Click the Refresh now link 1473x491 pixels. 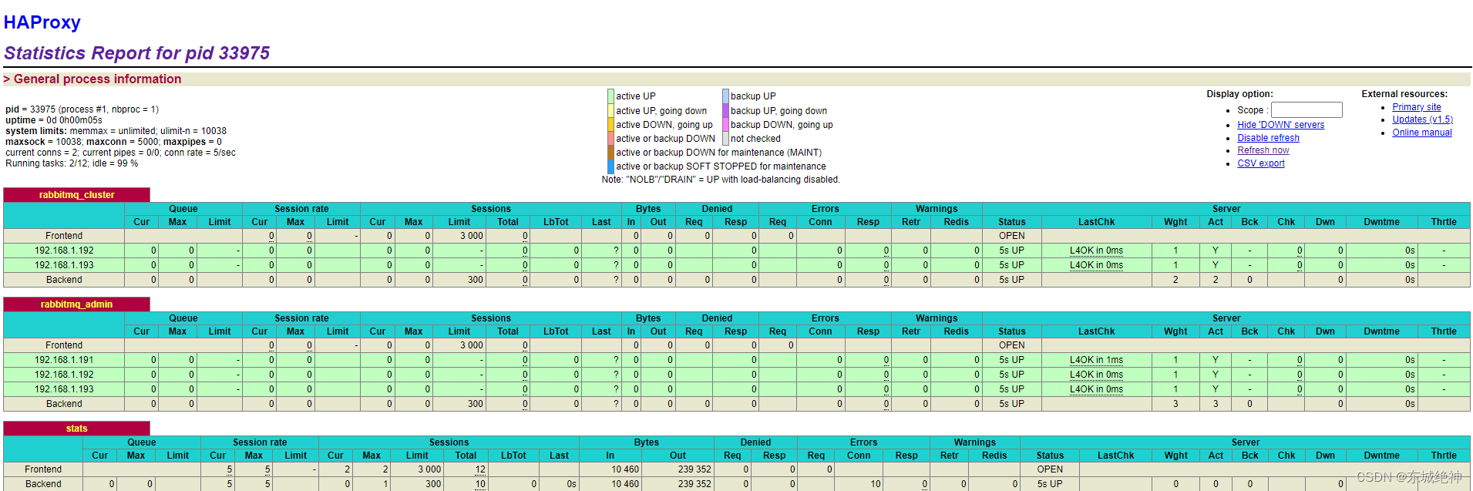(1263, 150)
